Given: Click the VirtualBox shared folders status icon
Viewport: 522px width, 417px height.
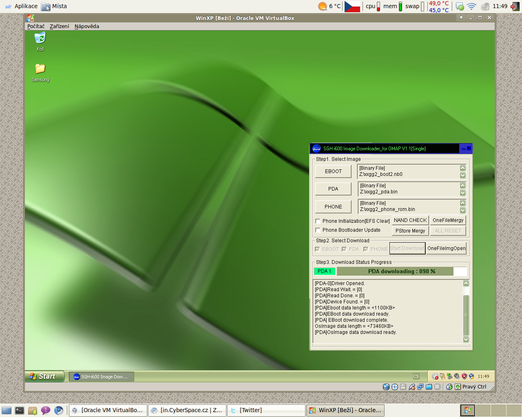Looking at the screenshot, I should [429, 387].
